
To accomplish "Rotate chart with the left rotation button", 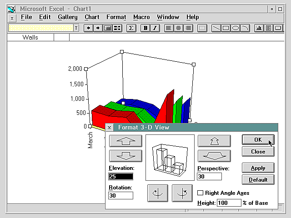I will point(158,193).
